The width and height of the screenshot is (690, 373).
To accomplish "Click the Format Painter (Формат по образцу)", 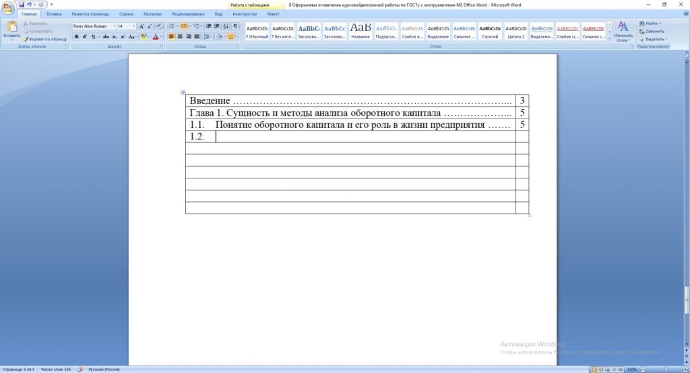I will [x=44, y=39].
